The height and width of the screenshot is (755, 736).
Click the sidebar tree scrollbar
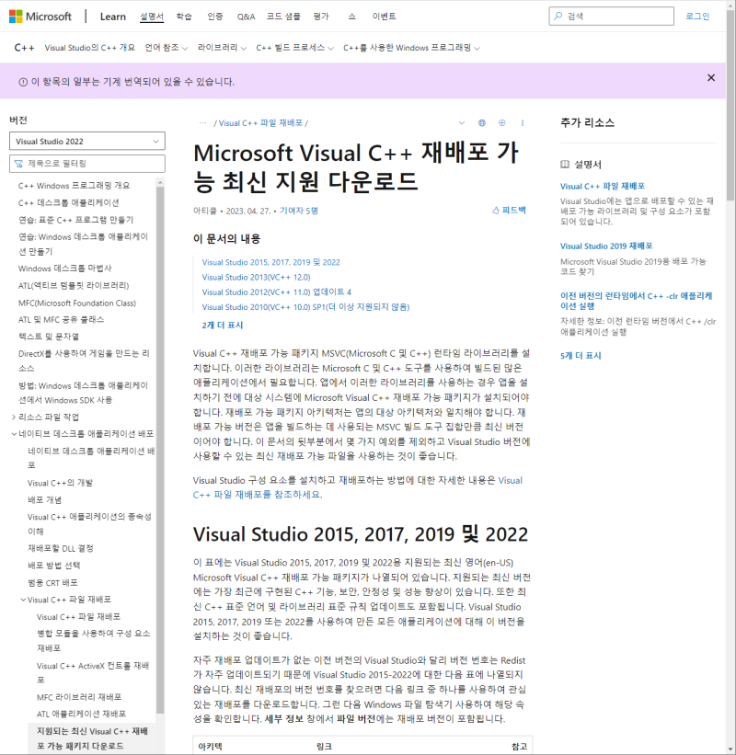tap(160, 448)
